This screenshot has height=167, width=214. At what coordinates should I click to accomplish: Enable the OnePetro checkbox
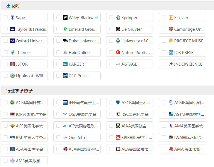(x=58, y=137)
